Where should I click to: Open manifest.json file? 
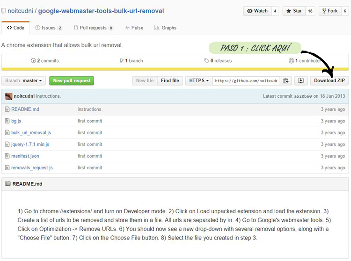click(25, 156)
